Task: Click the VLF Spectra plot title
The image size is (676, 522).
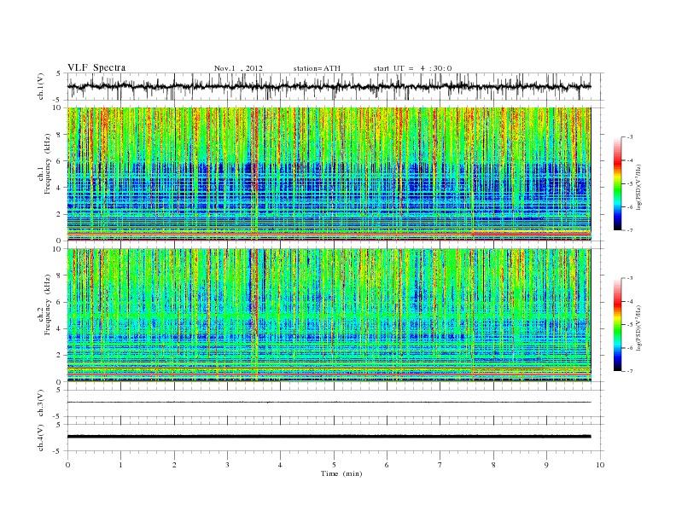Action: coord(96,67)
